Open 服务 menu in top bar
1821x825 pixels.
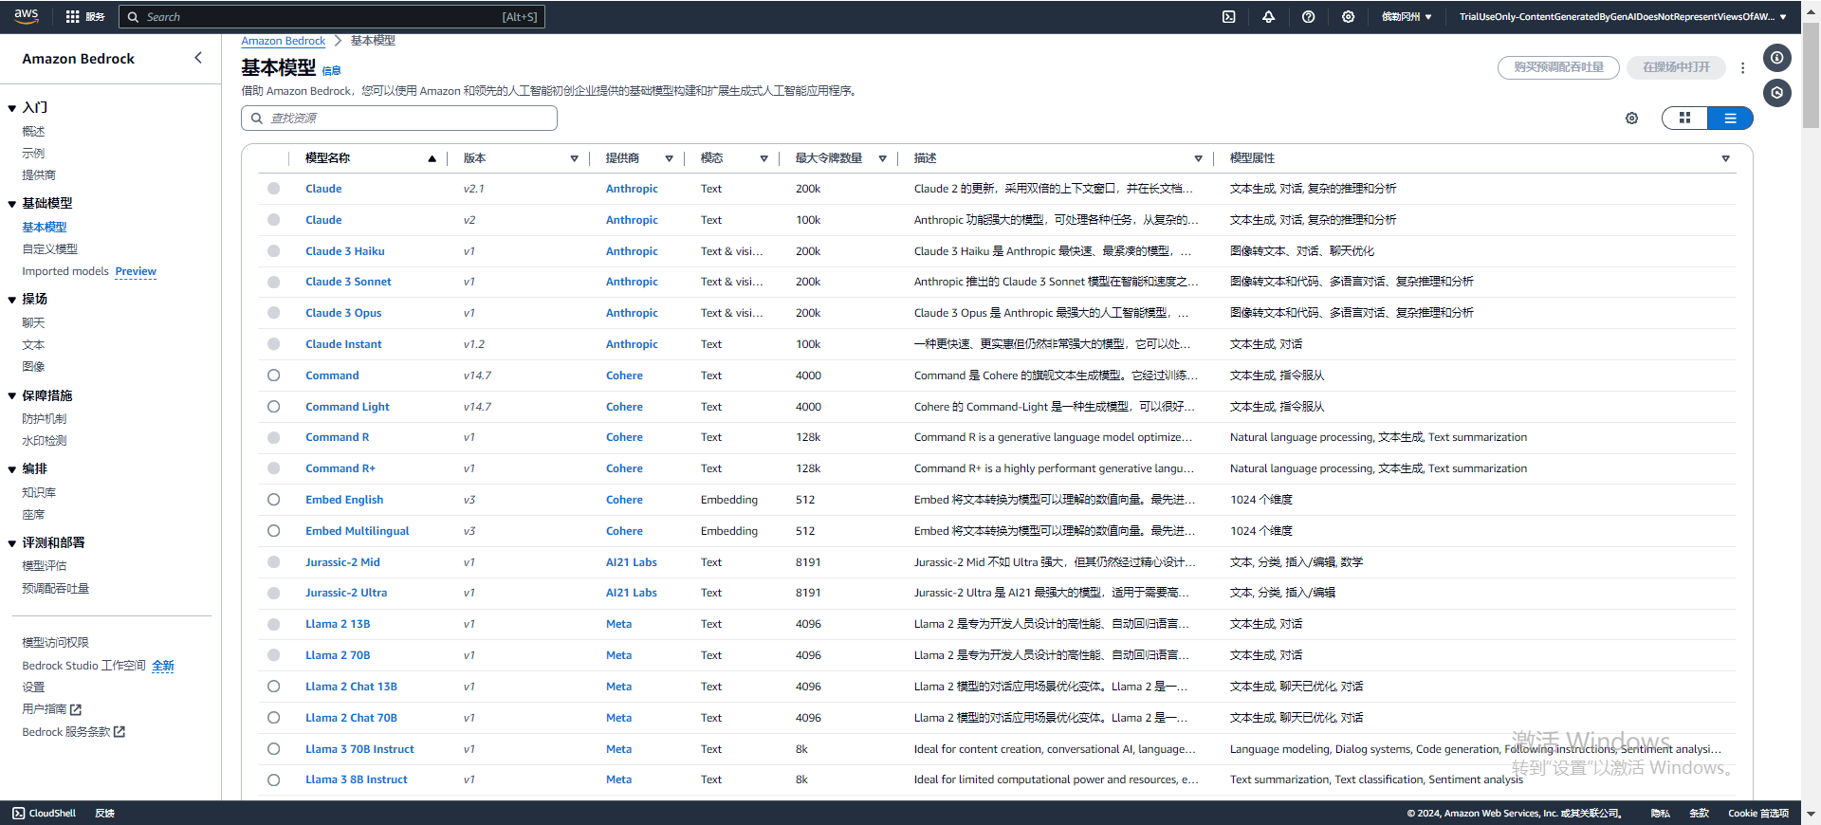point(95,17)
